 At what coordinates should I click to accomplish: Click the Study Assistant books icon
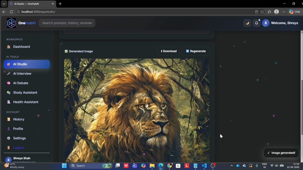9,92
